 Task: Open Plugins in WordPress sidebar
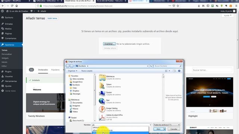(x=8, y=71)
